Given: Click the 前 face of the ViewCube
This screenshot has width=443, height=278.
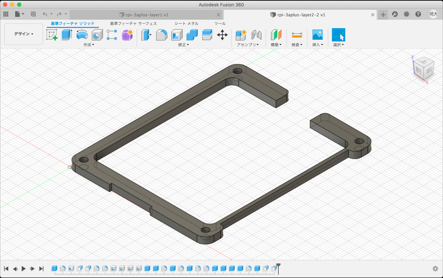Looking at the screenshot, I should coord(418,71).
